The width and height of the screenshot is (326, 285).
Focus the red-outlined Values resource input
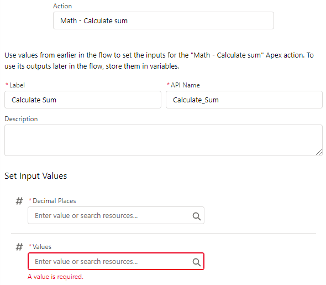(x=116, y=261)
